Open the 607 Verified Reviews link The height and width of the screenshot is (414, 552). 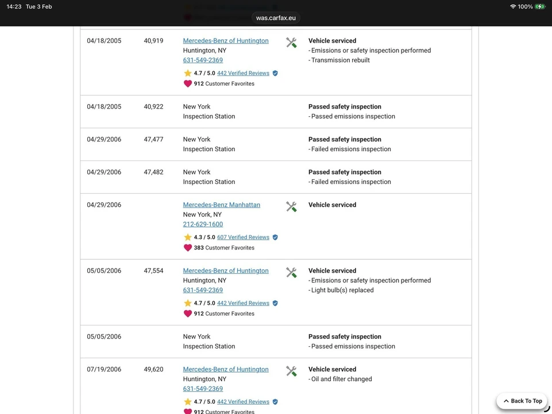pyautogui.click(x=243, y=237)
